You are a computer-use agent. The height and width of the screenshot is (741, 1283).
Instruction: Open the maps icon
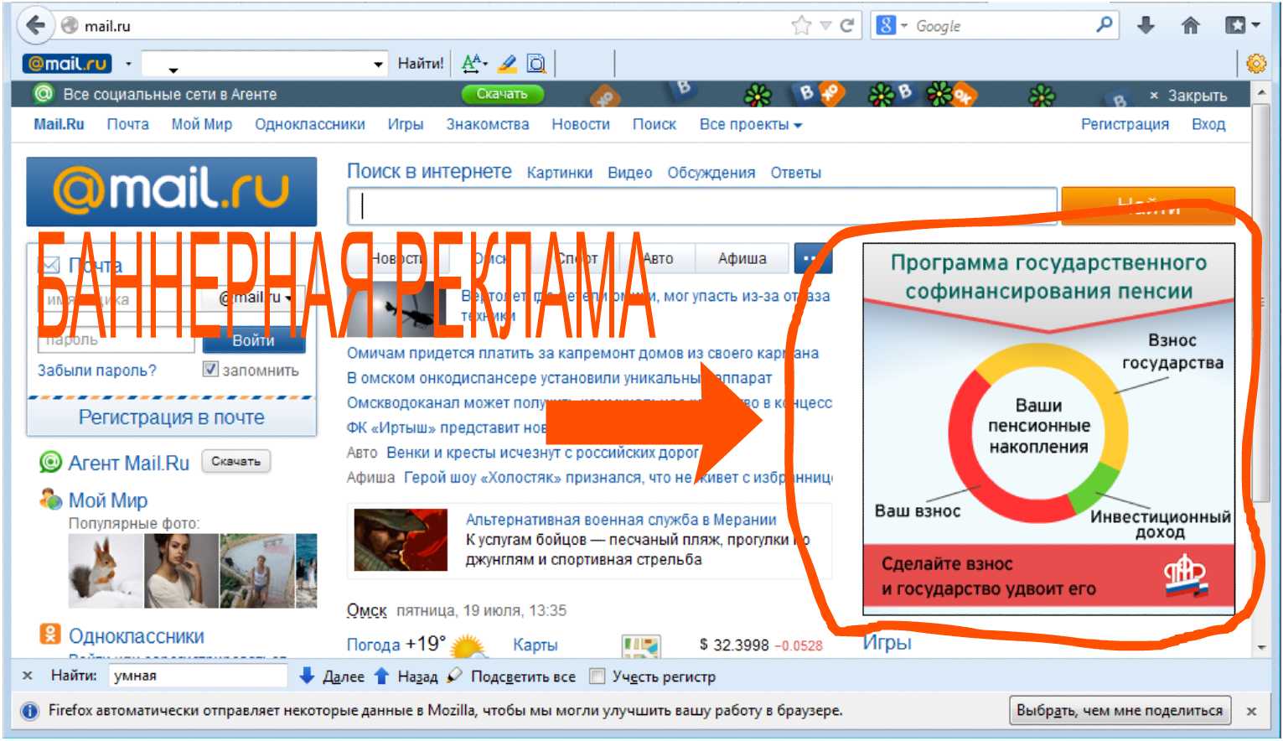(641, 645)
